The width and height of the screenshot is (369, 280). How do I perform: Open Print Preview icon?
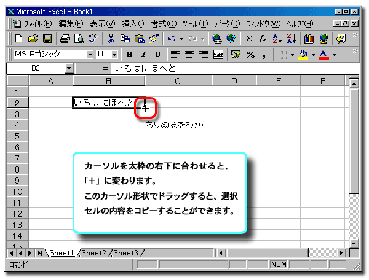pyautogui.click(x=79, y=39)
